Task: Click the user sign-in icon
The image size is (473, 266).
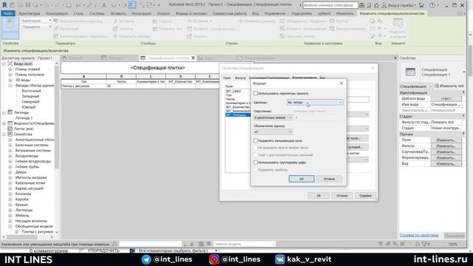Action: click(384, 5)
